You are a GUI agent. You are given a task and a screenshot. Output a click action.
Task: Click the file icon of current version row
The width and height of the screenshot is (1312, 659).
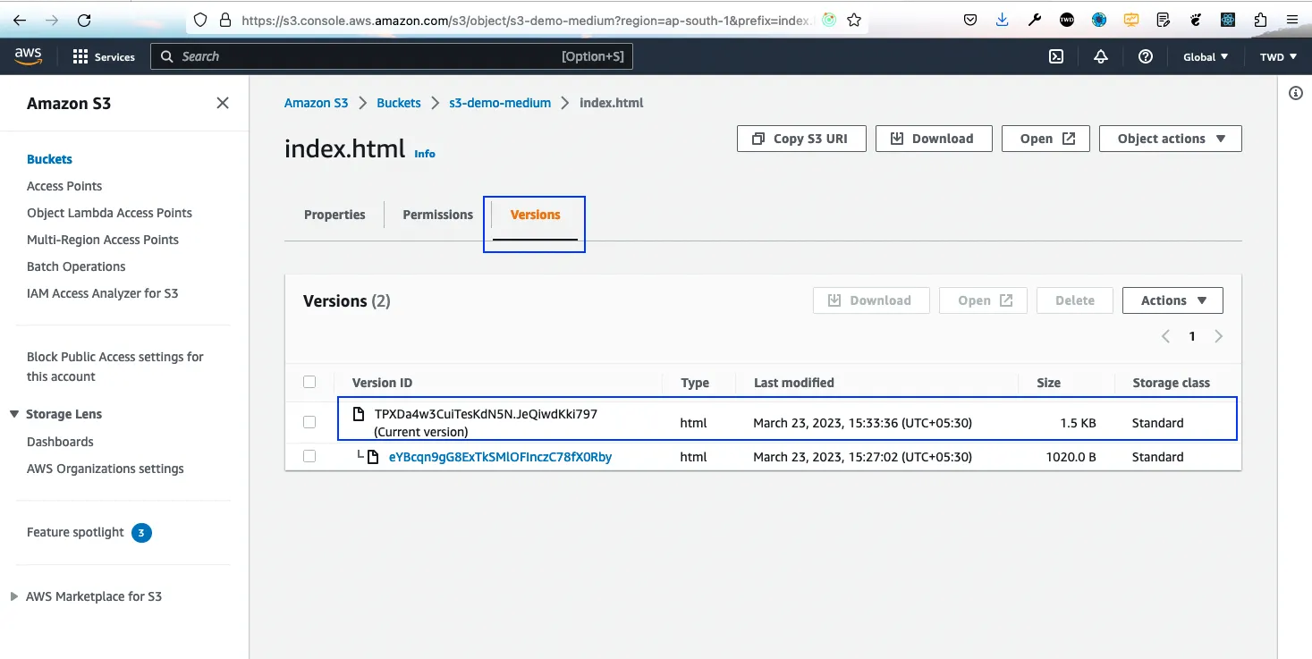click(x=359, y=414)
